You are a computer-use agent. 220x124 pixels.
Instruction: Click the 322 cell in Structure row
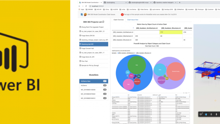147,40
